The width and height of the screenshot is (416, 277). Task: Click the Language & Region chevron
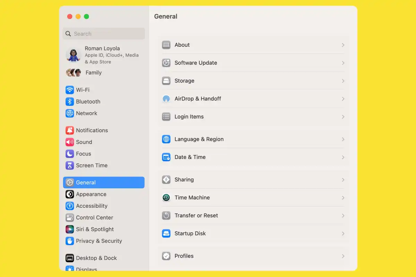(343, 139)
